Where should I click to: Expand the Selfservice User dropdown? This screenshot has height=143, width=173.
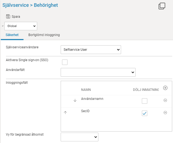click(90, 50)
